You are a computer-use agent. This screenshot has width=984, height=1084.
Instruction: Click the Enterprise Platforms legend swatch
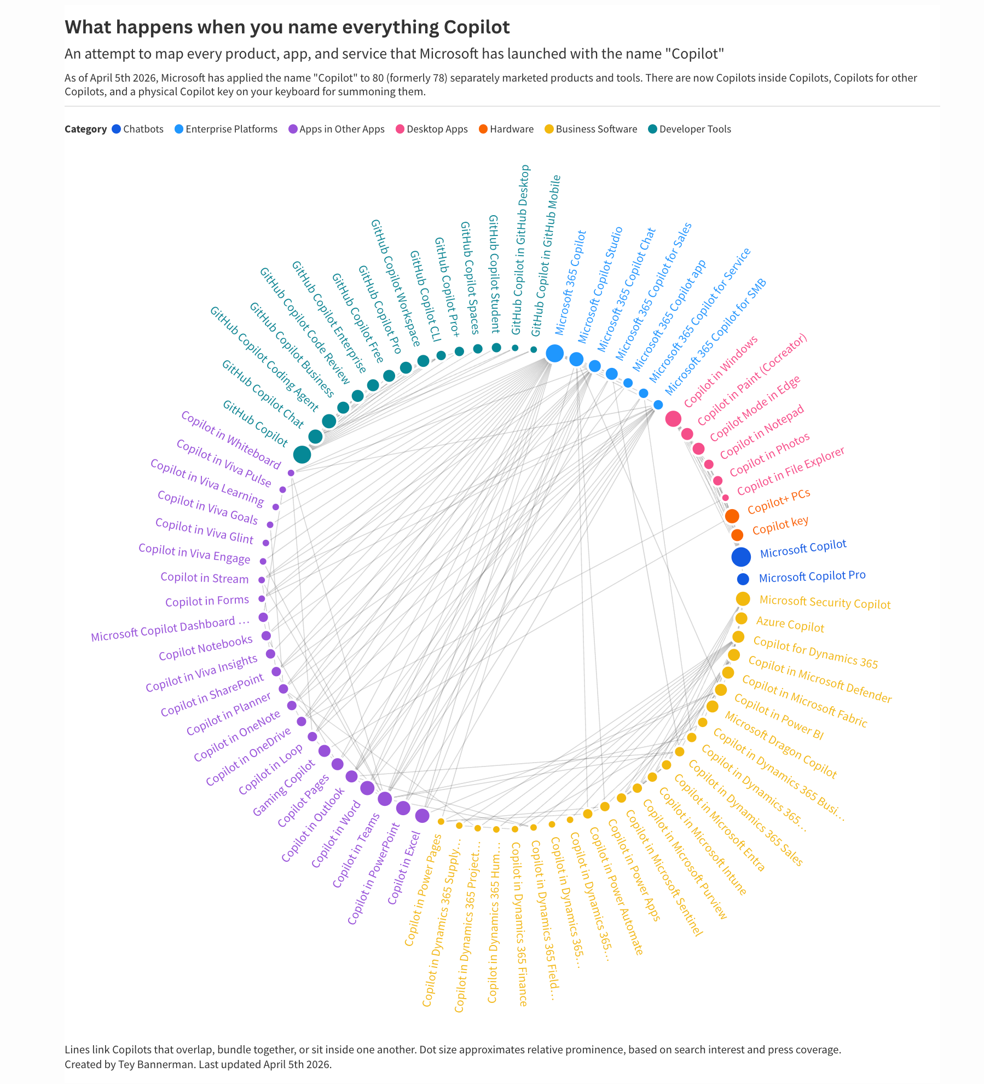(x=179, y=129)
